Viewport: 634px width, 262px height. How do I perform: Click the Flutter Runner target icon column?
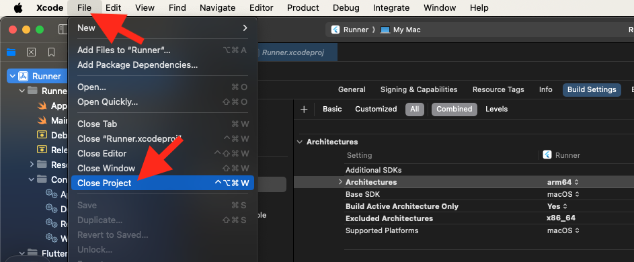pos(547,155)
